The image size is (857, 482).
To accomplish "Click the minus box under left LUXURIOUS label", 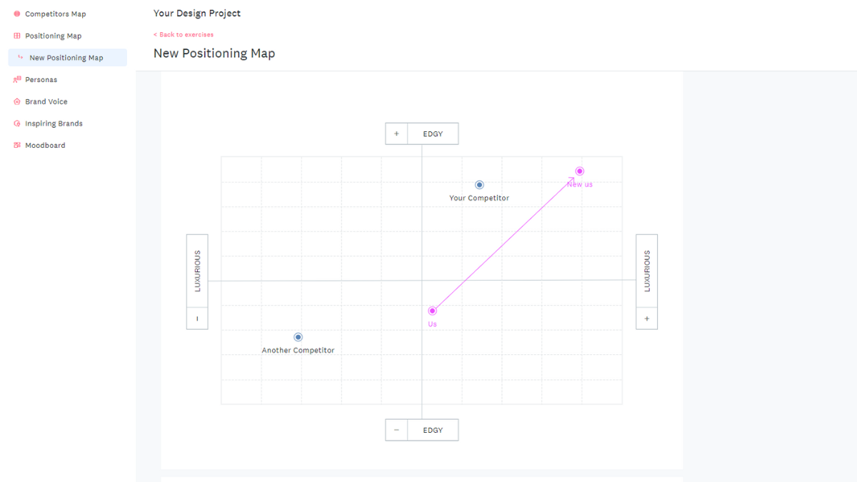I will point(197,318).
